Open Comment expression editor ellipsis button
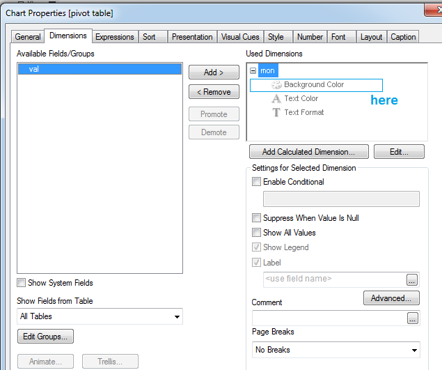 pos(412,318)
